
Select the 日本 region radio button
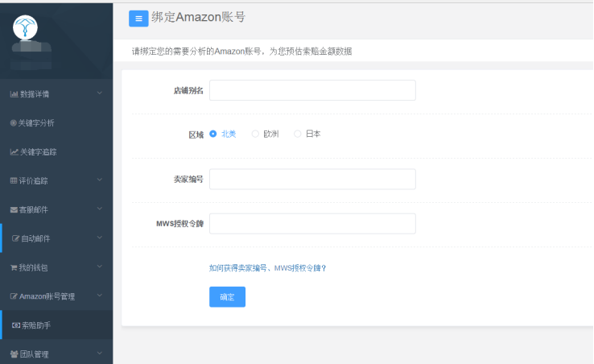pos(298,134)
